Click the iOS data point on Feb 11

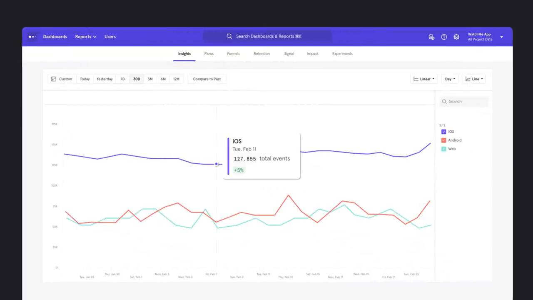[x=217, y=164]
